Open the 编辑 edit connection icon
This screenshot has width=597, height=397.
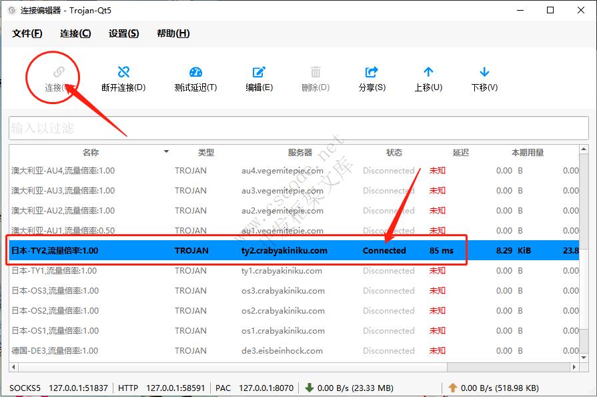click(259, 71)
